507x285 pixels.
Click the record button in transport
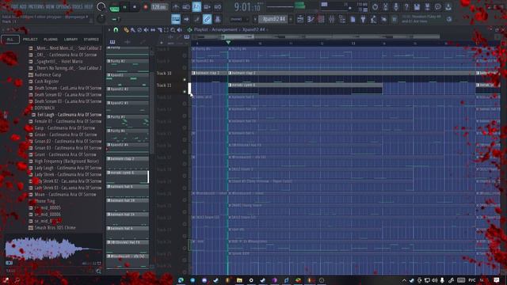click(146, 7)
